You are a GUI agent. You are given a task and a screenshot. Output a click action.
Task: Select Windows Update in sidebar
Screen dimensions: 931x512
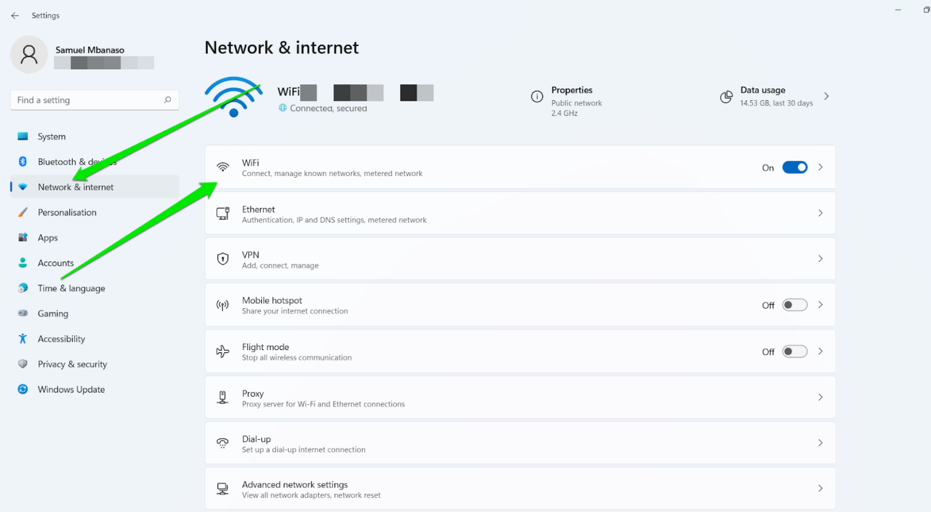pos(71,389)
